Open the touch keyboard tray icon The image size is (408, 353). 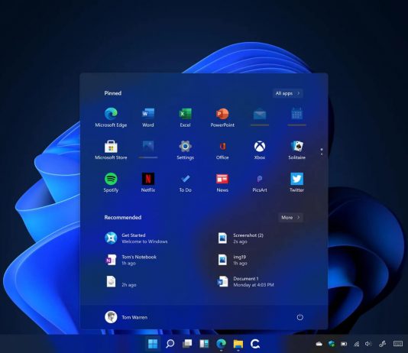(398, 344)
